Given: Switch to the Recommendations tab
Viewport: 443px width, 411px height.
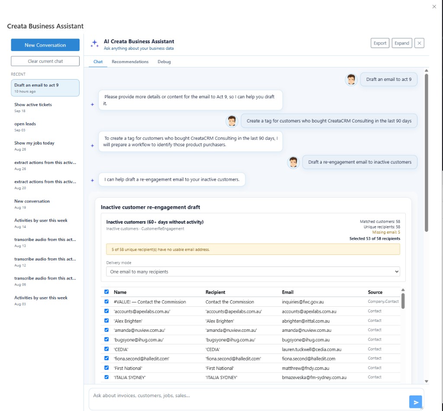Looking at the screenshot, I should (130, 61).
